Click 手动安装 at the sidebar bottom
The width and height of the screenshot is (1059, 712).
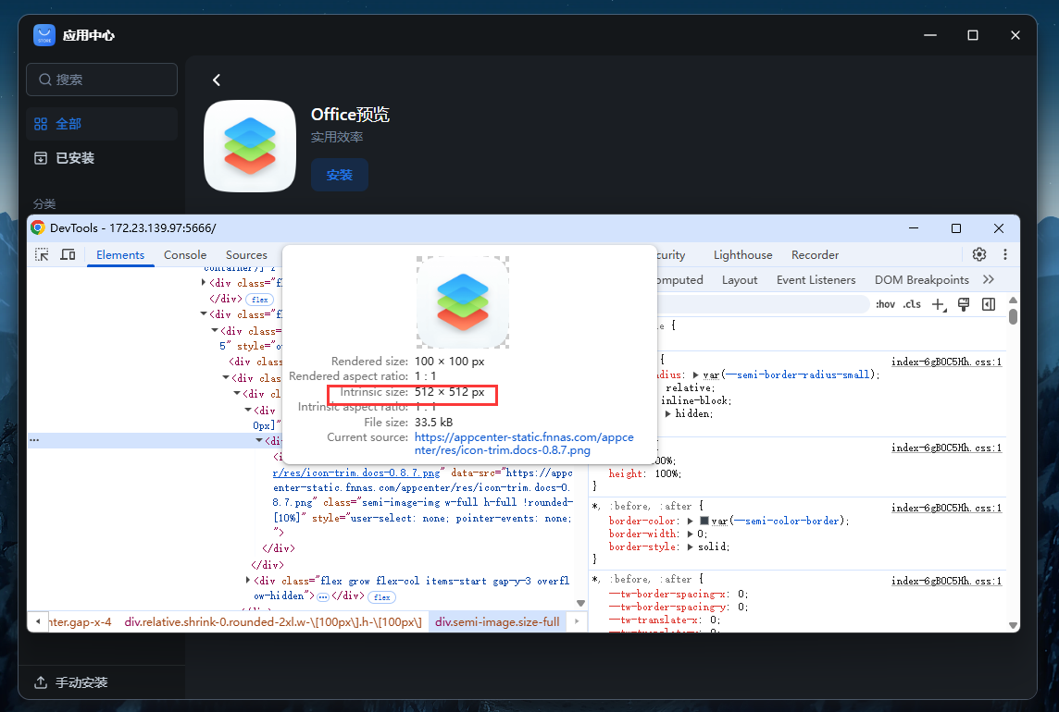point(81,682)
